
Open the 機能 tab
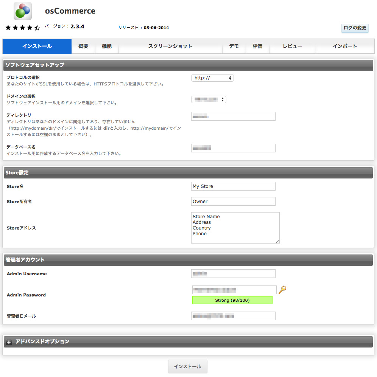coord(107,46)
